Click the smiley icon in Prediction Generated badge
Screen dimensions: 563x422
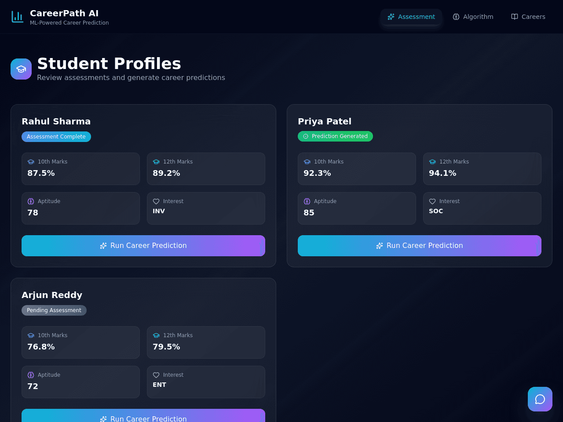(306, 136)
